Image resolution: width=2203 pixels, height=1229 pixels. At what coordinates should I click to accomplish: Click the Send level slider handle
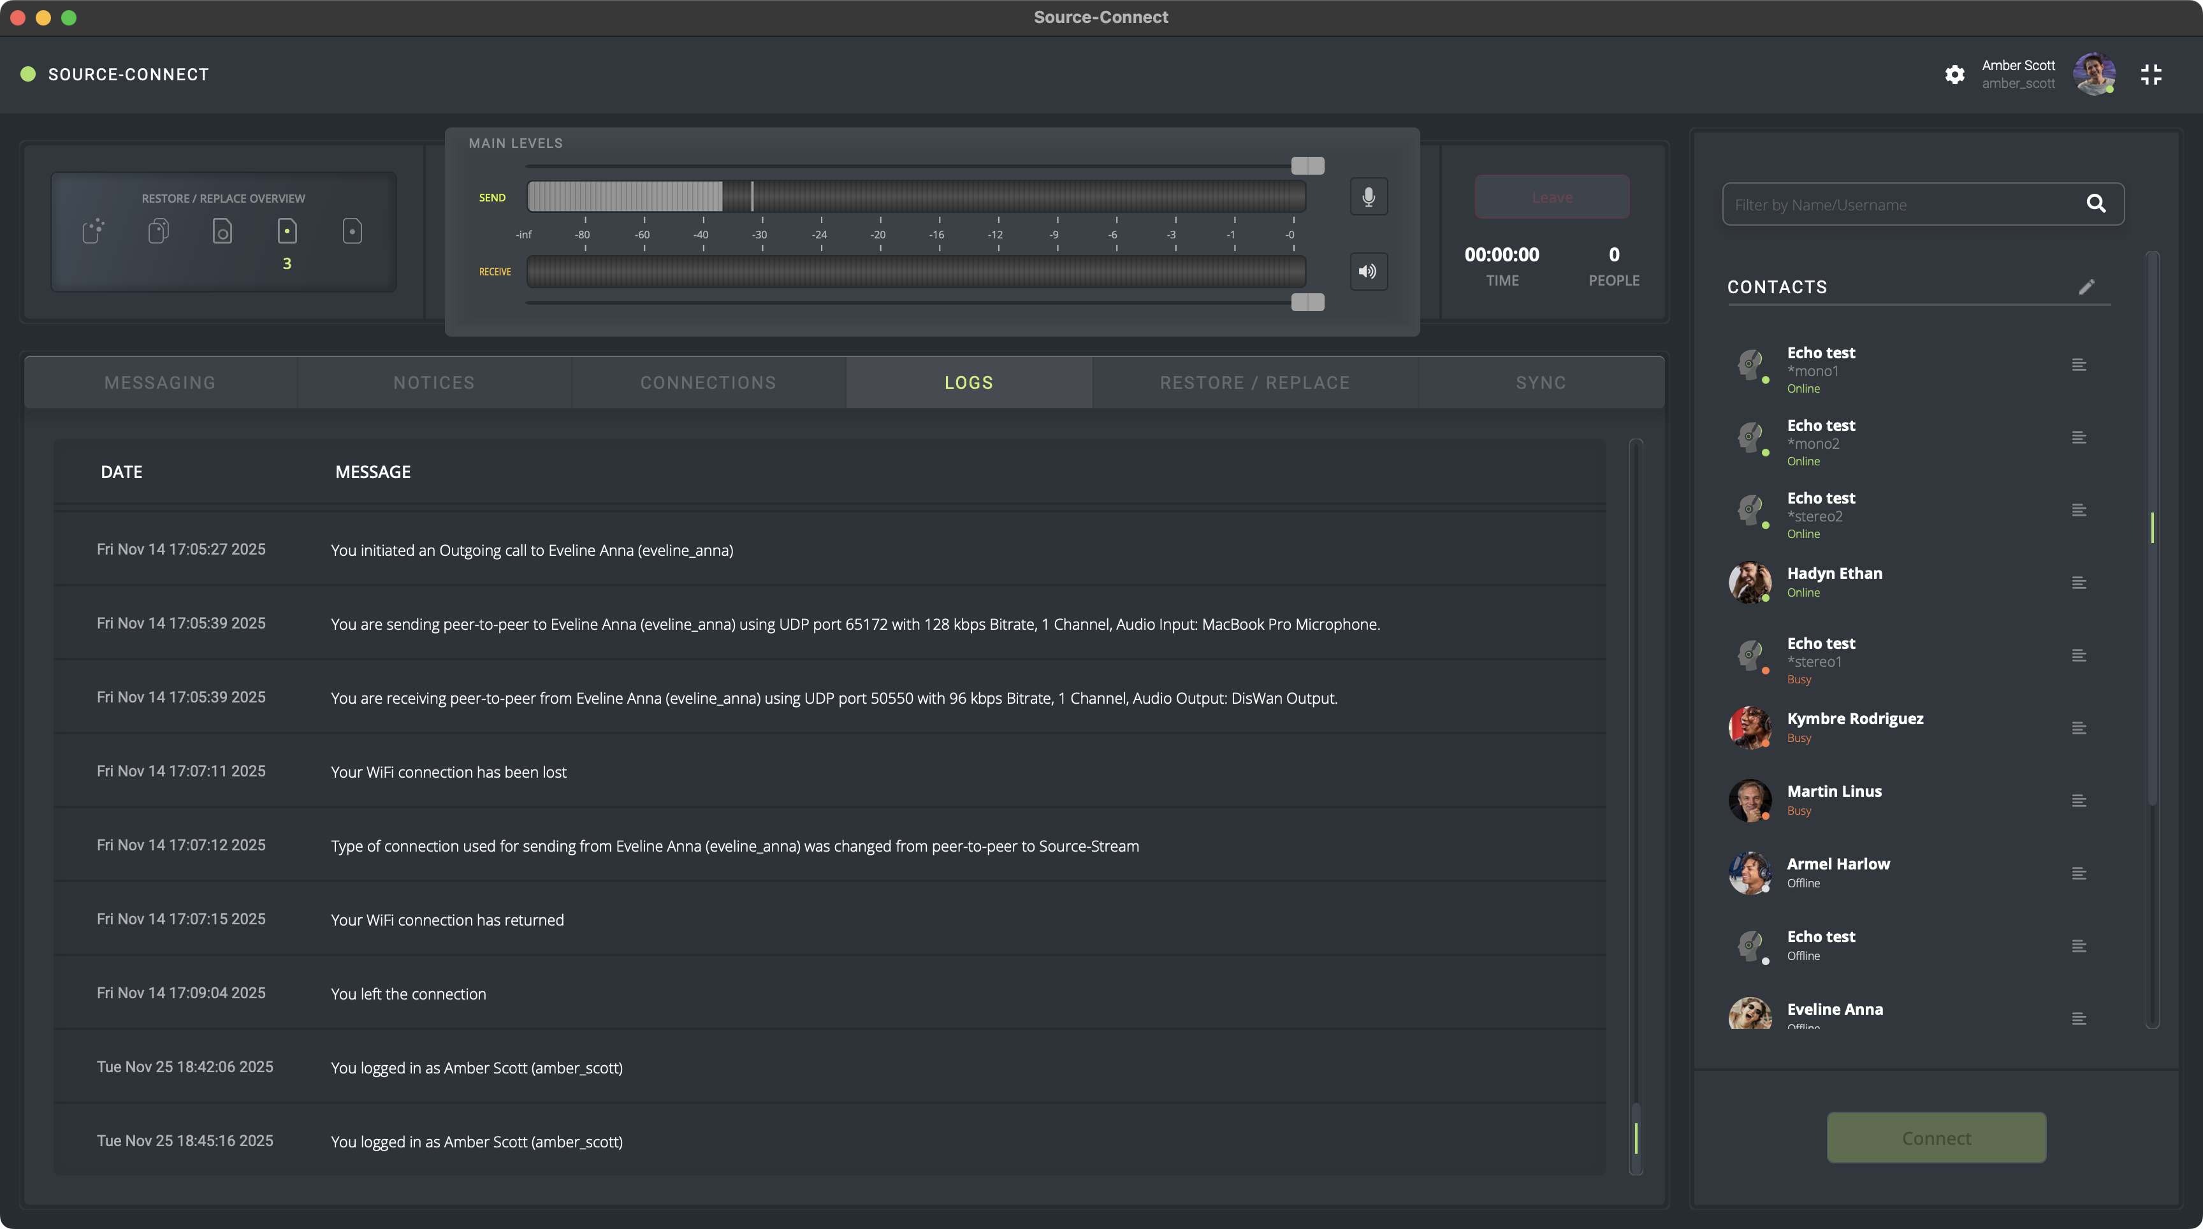click(x=1307, y=166)
